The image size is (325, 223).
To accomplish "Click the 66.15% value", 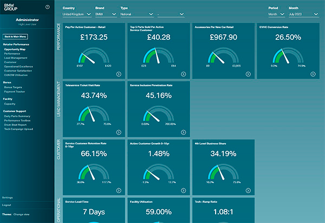I will tap(94, 154).
